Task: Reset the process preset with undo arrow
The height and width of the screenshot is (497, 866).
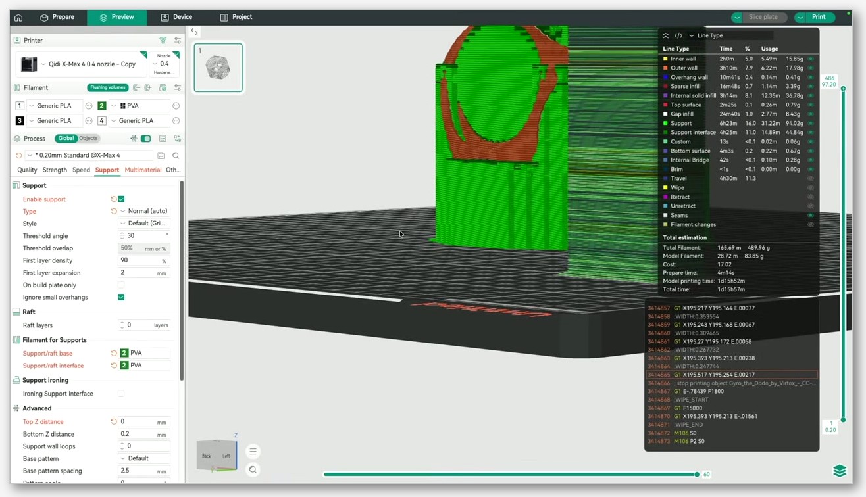Action: click(x=18, y=156)
